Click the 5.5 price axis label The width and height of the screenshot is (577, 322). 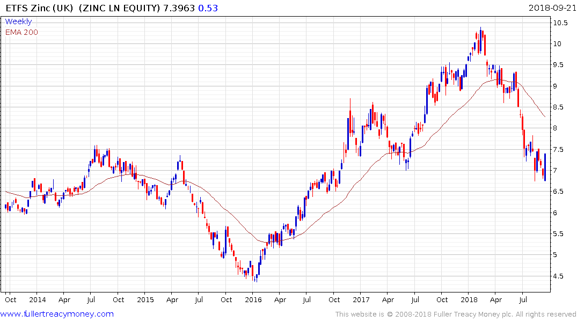tap(558, 233)
